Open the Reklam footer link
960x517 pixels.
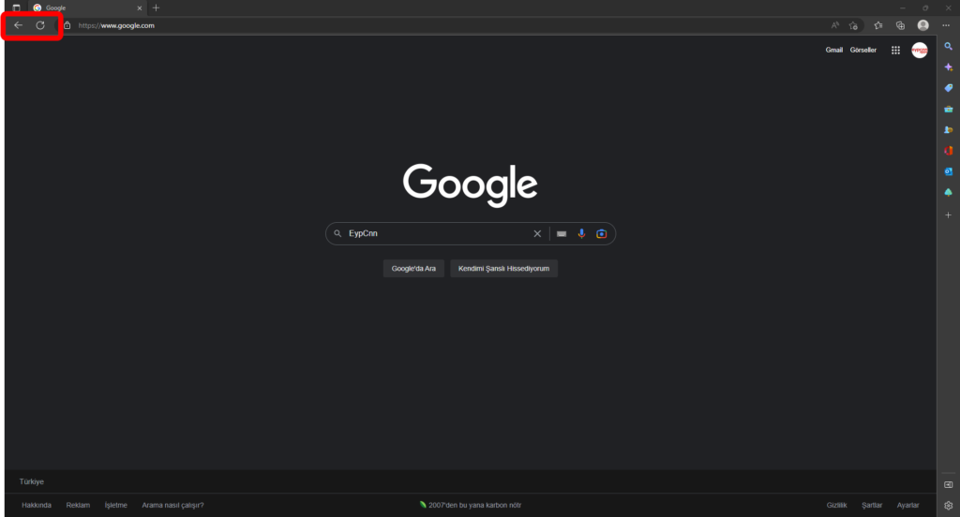click(78, 506)
